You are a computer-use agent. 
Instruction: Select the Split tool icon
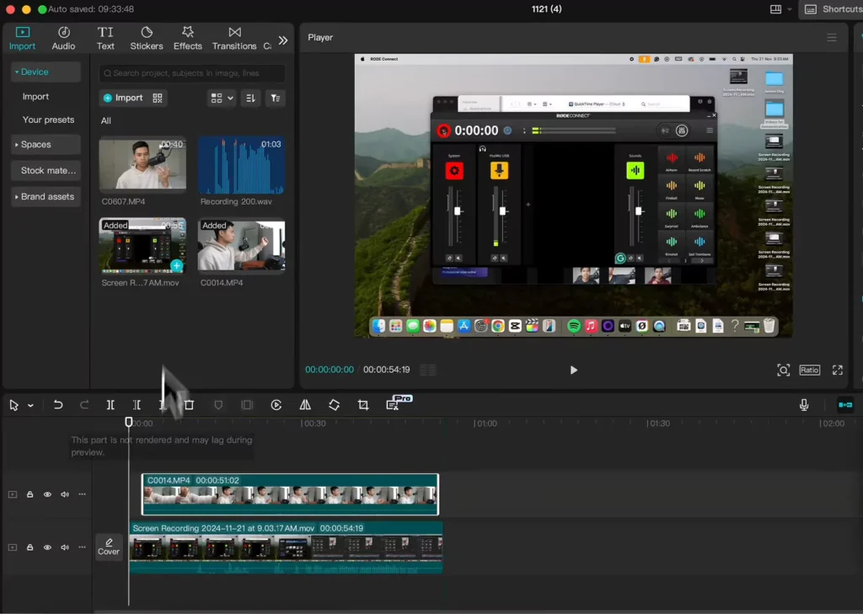[x=110, y=405]
